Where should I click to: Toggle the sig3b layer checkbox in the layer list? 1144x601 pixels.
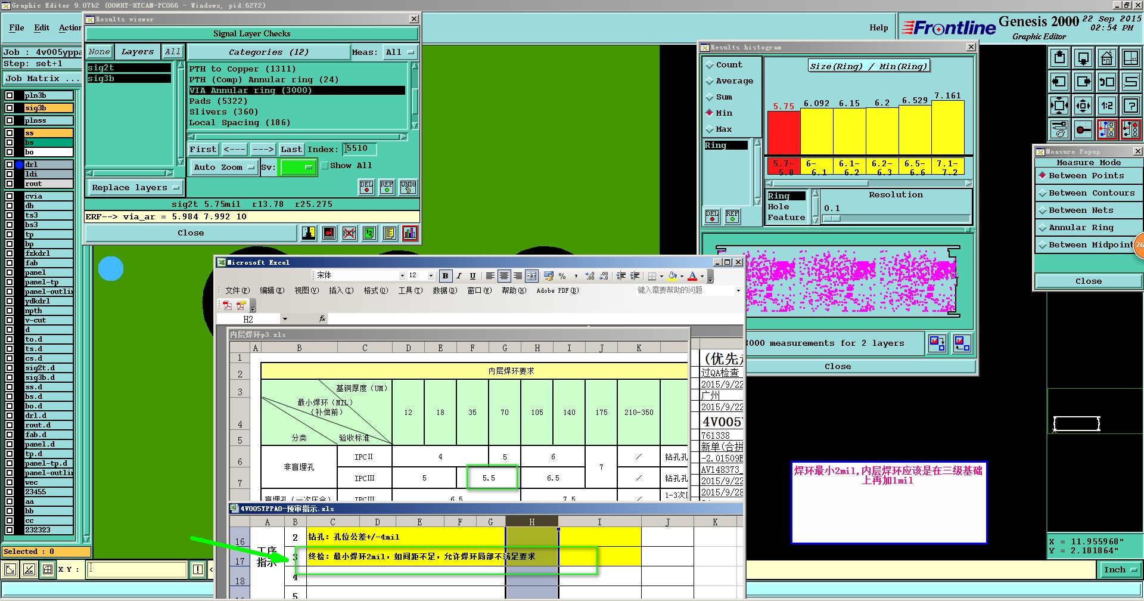coord(10,108)
